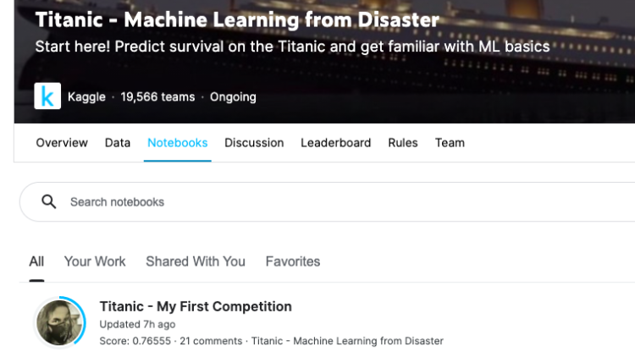The image size is (635, 357).
Task: Focus the Search notebooks field
Action: coord(327,201)
